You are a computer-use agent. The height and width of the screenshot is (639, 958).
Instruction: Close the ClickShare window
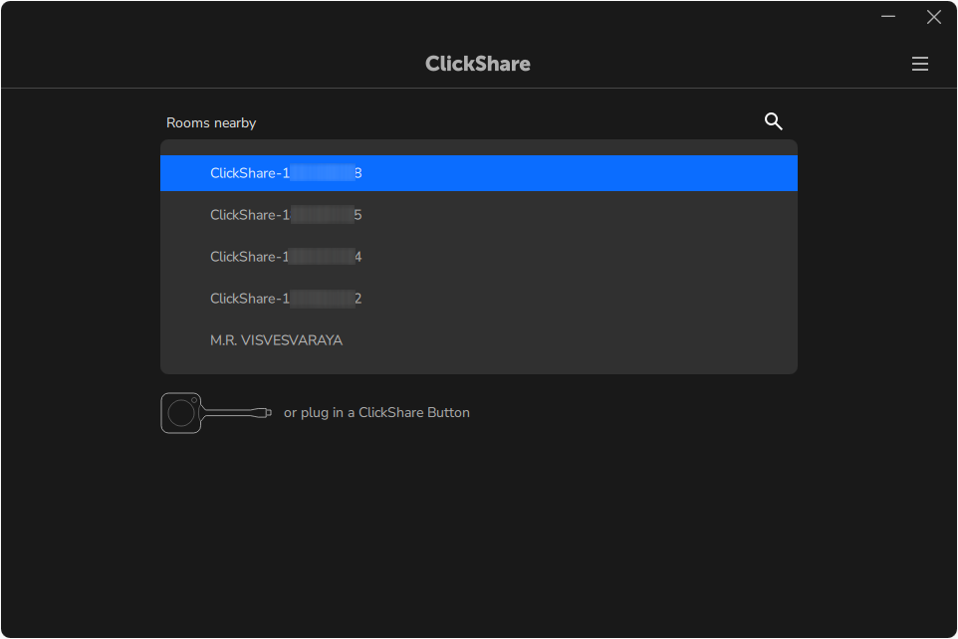point(933,17)
